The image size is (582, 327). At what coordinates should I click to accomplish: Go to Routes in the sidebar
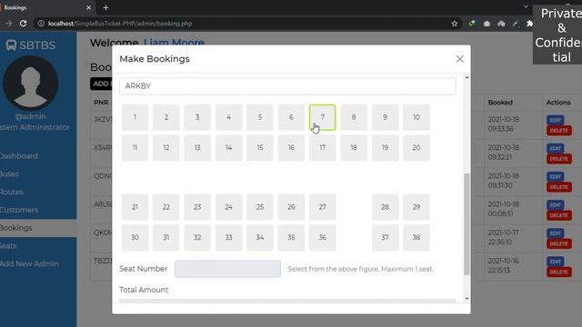click(12, 192)
